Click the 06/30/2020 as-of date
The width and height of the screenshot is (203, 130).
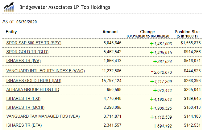27,22
